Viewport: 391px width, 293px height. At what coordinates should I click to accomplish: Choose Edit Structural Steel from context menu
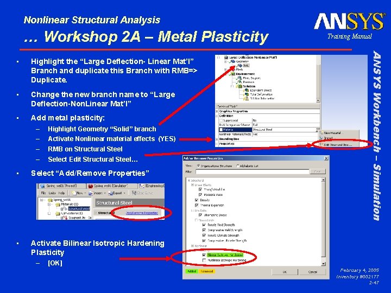point(338,145)
